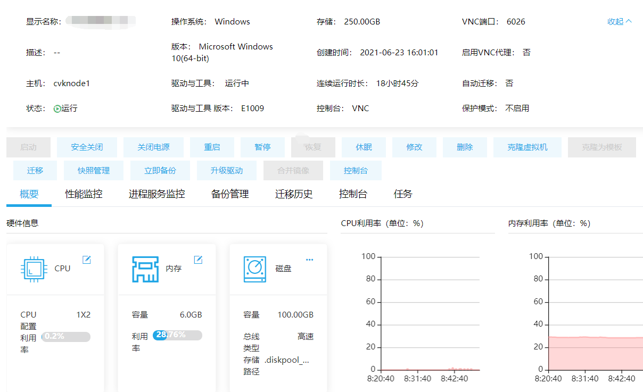Click the 硬件信息 section heading
Viewport: 643px width, 392px height.
[22, 223]
